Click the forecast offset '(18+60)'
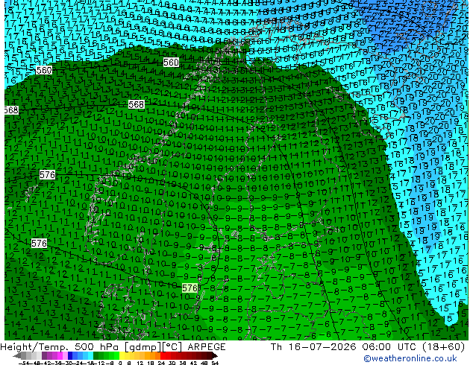 click(x=445, y=347)
